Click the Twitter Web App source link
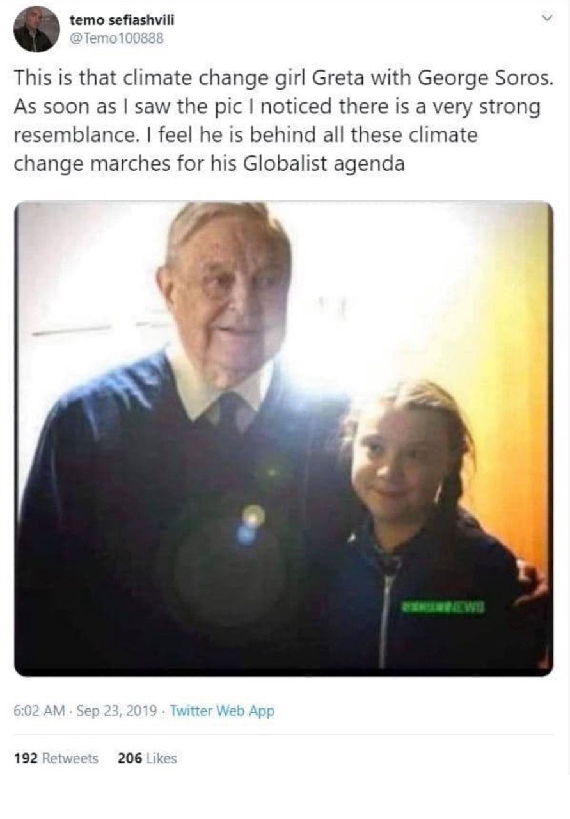The width and height of the screenshot is (570, 819). [x=222, y=711]
